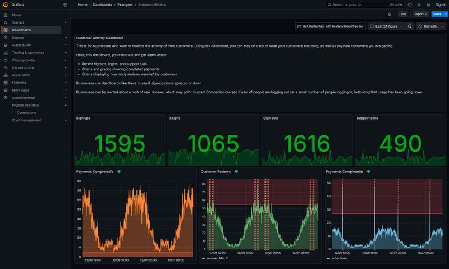
Task: Expand the Alerts & IRM chevron
Action: click(x=66, y=45)
